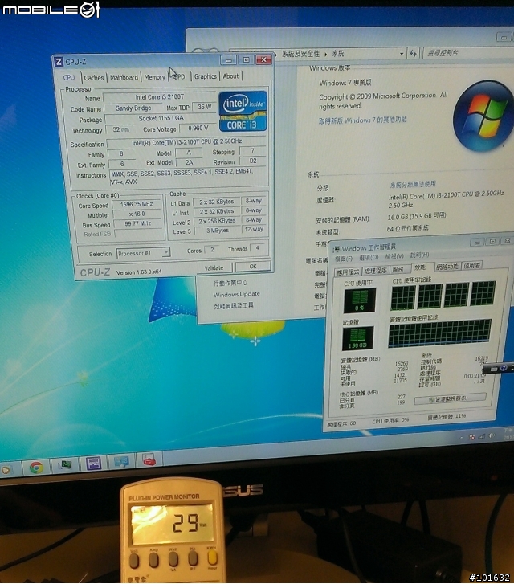Select the CPU tab in CPU-Z
The width and height of the screenshot is (514, 584).
pyautogui.click(x=69, y=77)
